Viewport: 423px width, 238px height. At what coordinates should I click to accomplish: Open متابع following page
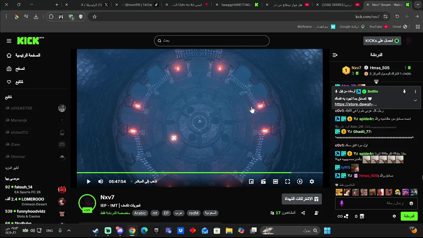[x=15, y=82]
